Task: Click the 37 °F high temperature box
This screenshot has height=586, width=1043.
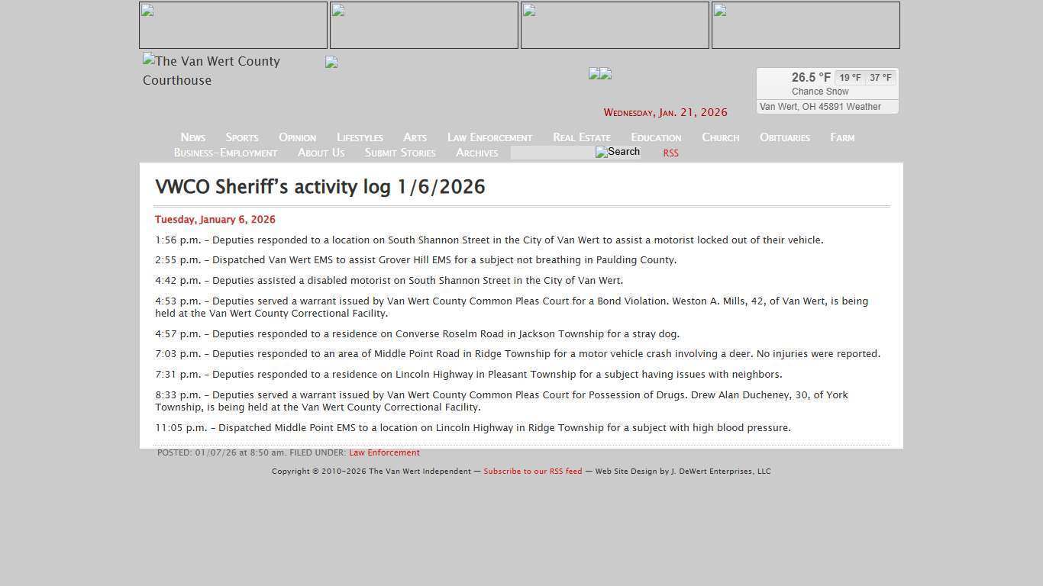Action: point(880,77)
